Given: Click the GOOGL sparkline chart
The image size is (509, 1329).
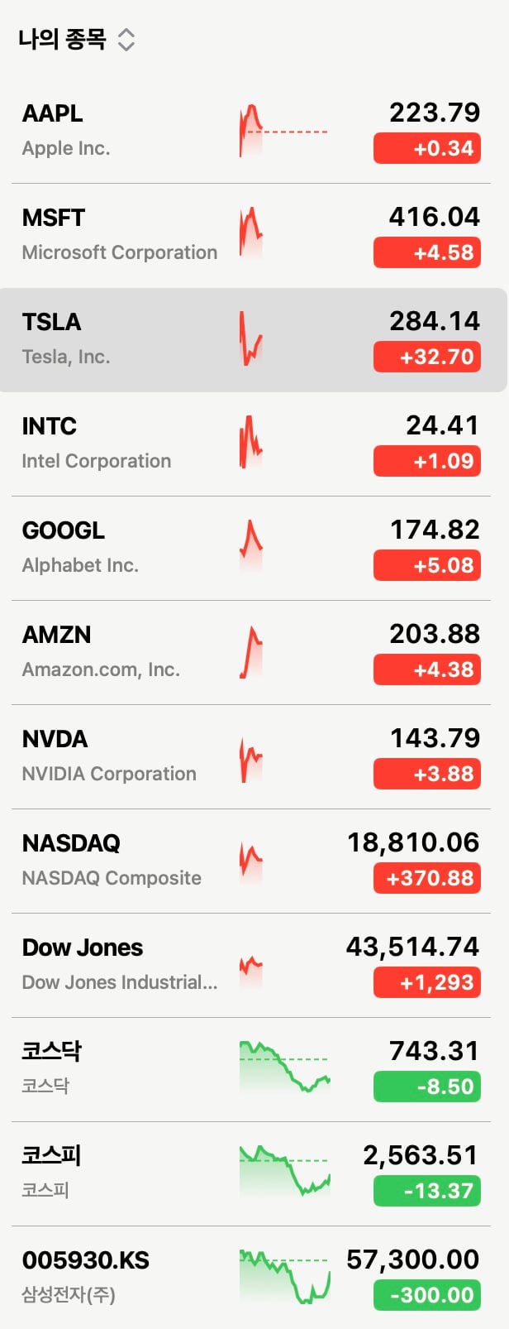Looking at the screenshot, I should tap(251, 546).
